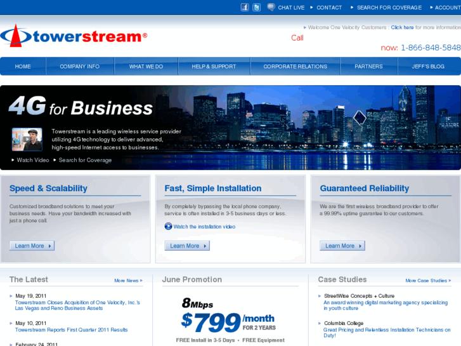Click the 8Mbps promotion text
461x346 pixels.
click(197, 303)
